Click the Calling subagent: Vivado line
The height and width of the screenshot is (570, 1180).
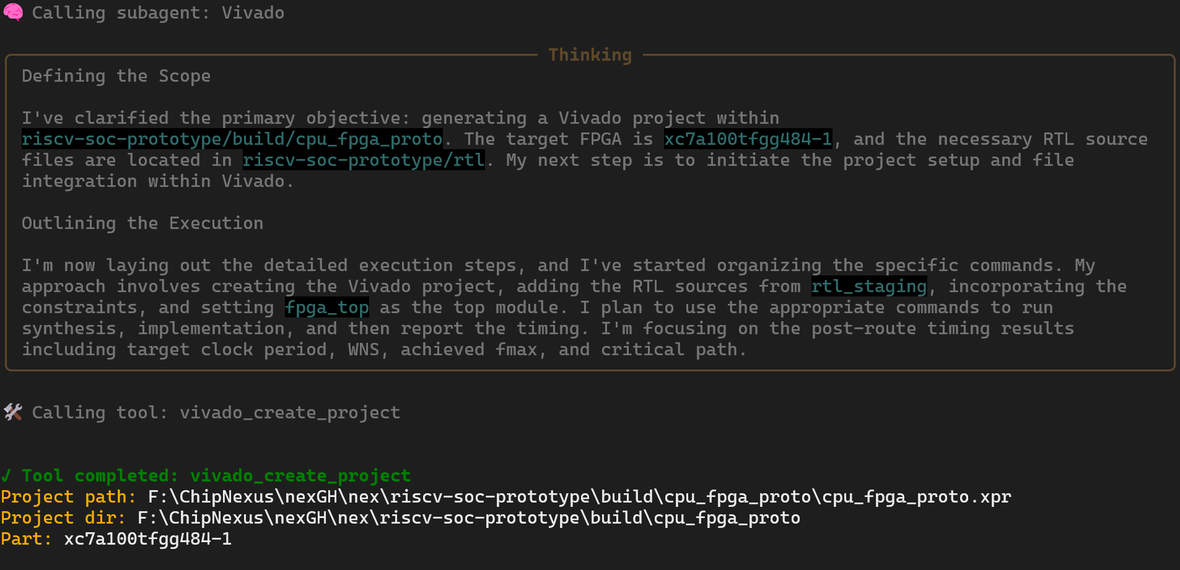point(158,12)
